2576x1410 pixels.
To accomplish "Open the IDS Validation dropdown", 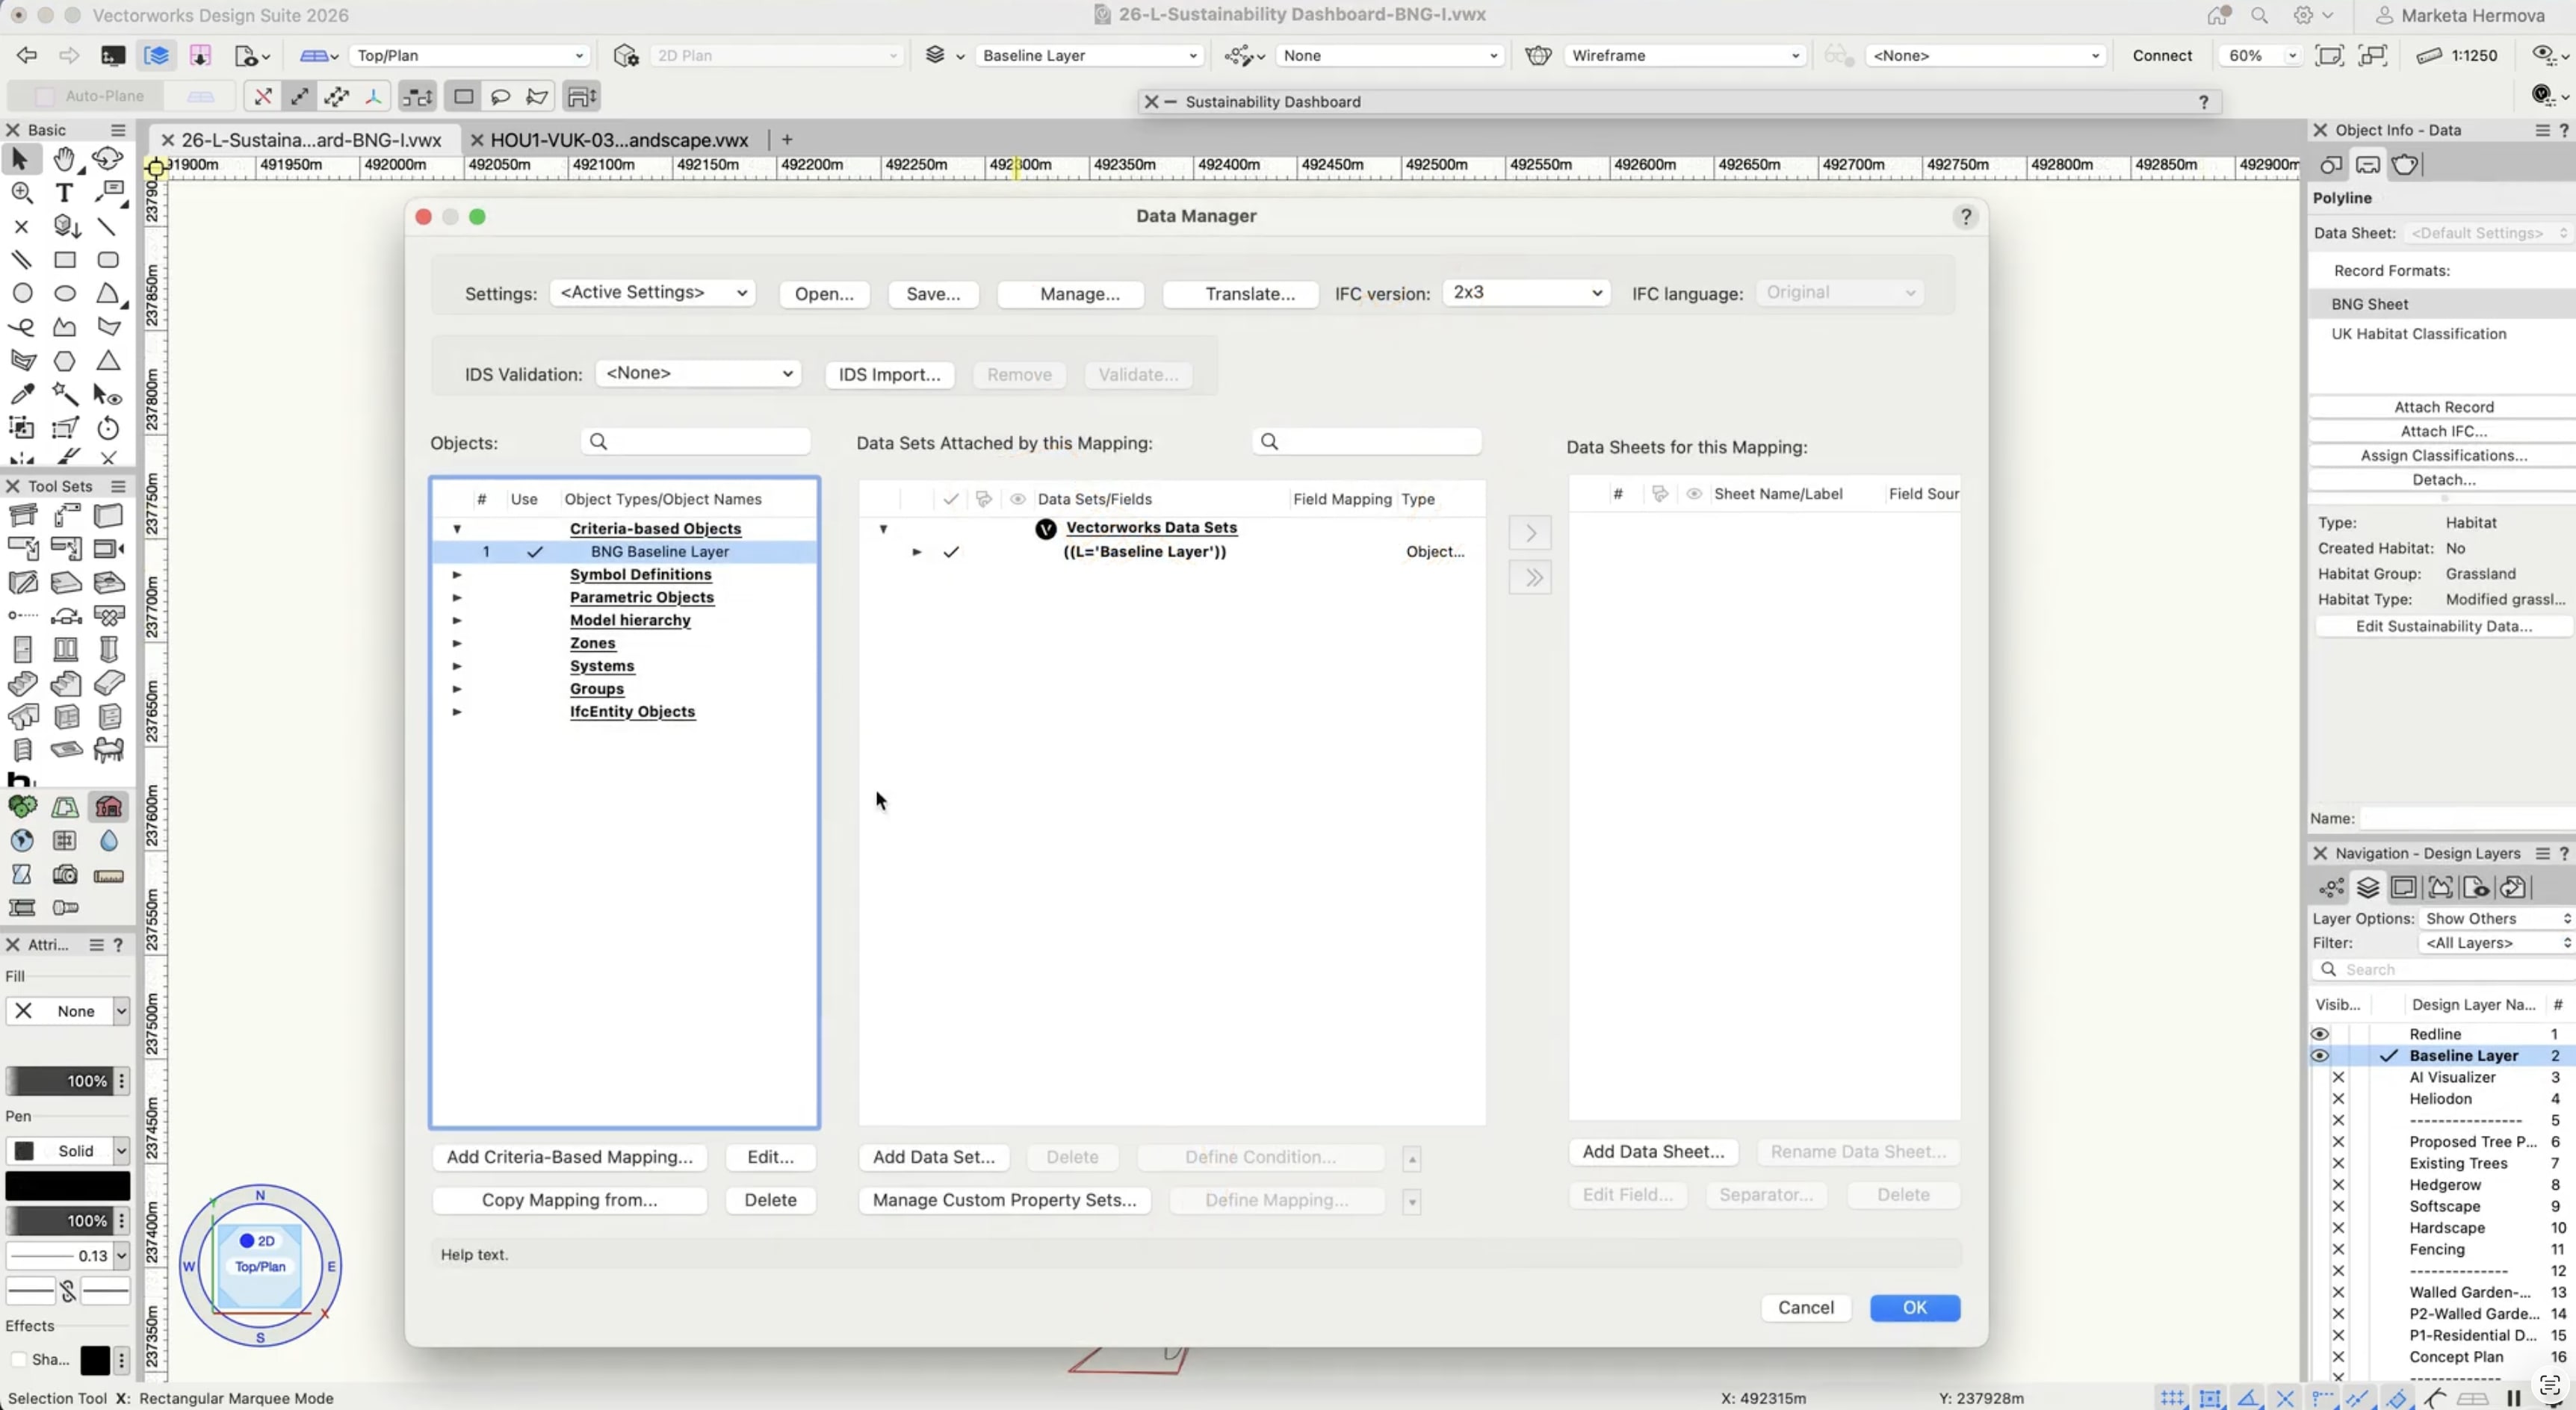I will coord(698,373).
